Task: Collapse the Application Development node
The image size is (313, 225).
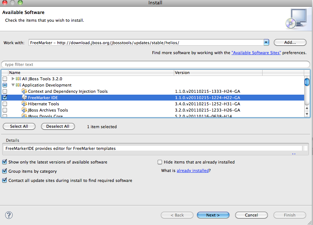Action: coord(13,85)
